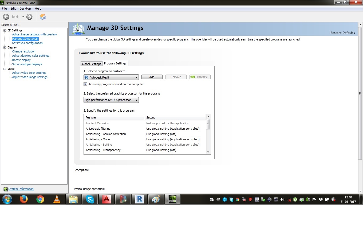Image resolution: width=363 pixels, height=245 pixels.
Task: Click the red shield security tray icon
Action: pos(250,199)
